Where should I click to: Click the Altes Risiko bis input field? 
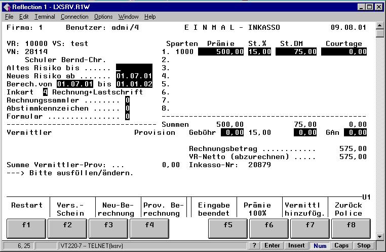pos(134,68)
